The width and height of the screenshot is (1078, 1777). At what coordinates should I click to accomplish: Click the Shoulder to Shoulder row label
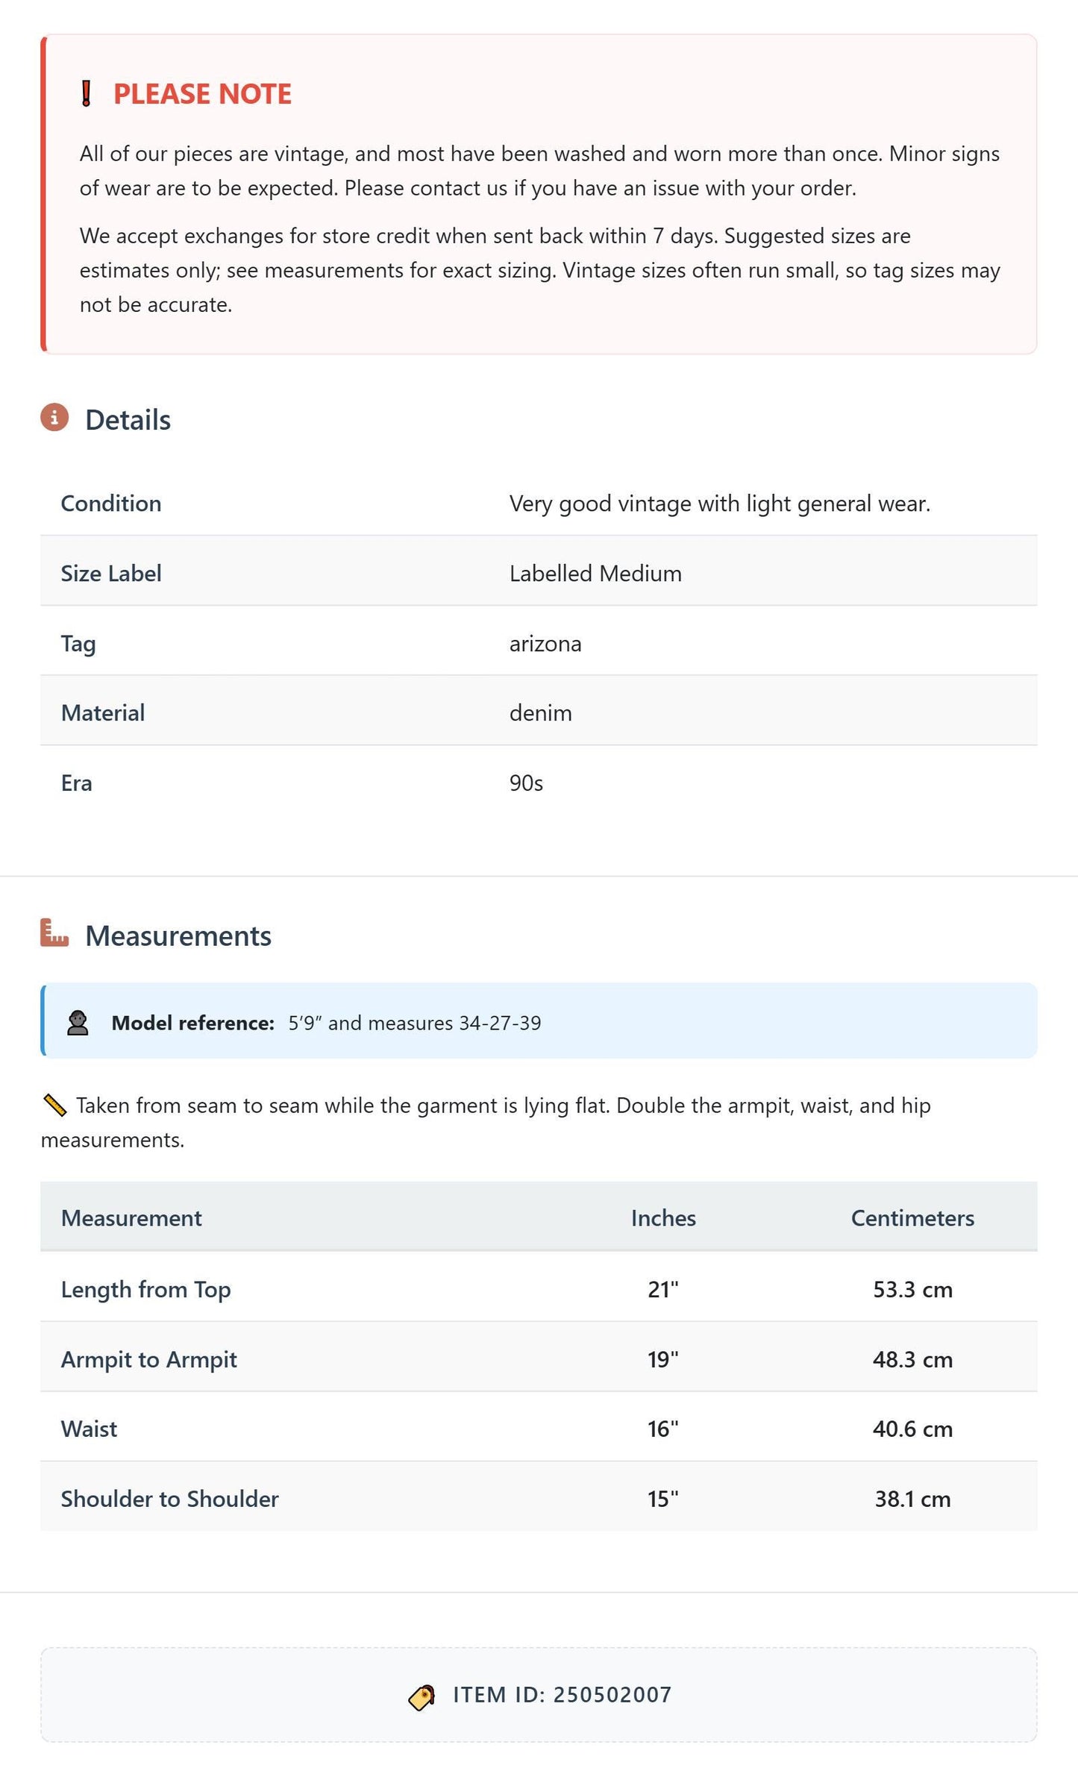tap(170, 1499)
